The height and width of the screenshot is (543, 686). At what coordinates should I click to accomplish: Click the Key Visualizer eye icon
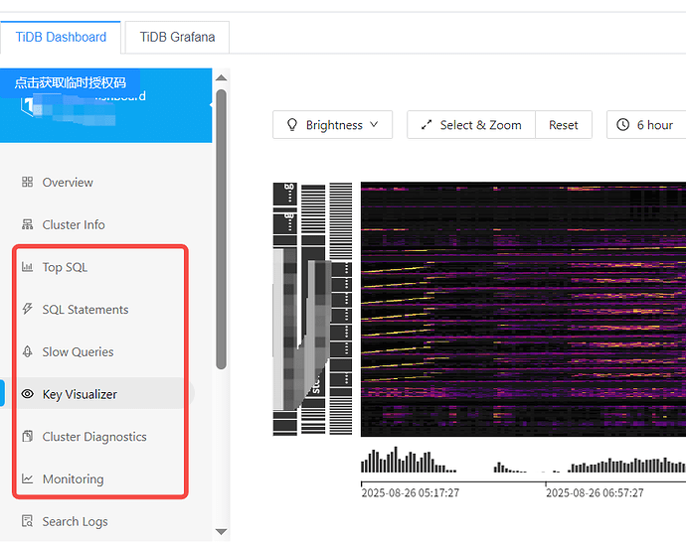27,394
